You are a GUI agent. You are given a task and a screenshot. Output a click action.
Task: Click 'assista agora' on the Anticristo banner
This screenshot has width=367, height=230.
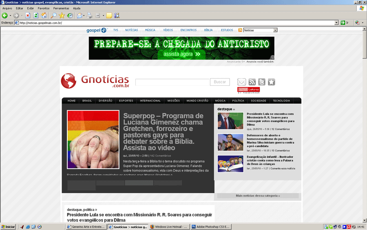(x=181, y=54)
